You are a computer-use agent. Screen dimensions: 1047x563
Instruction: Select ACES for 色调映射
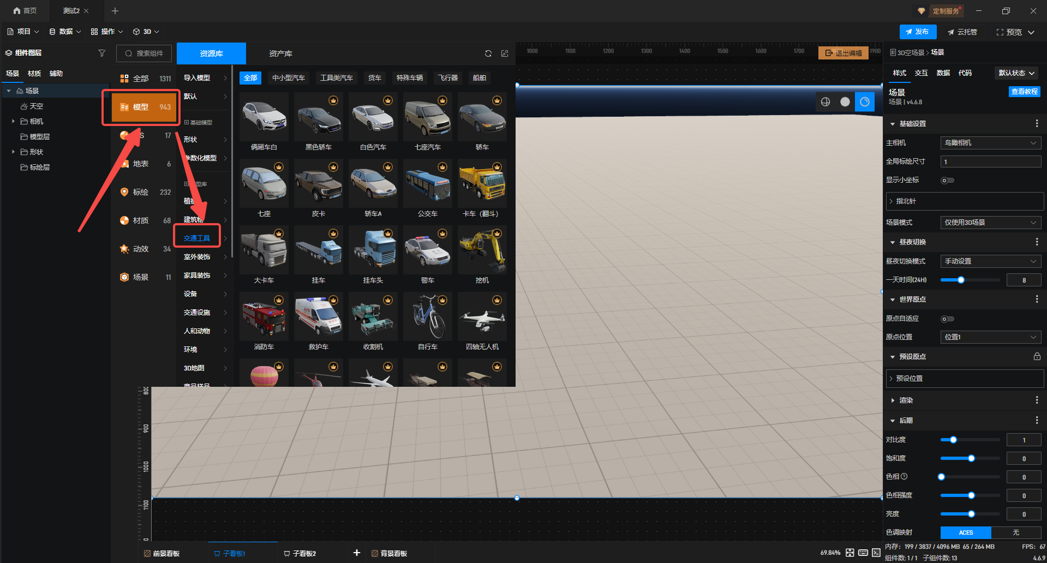pyautogui.click(x=966, y=532)
